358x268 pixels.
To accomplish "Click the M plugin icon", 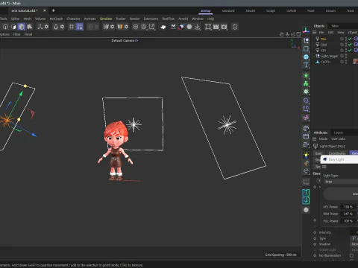I will [x=173, y=26].
